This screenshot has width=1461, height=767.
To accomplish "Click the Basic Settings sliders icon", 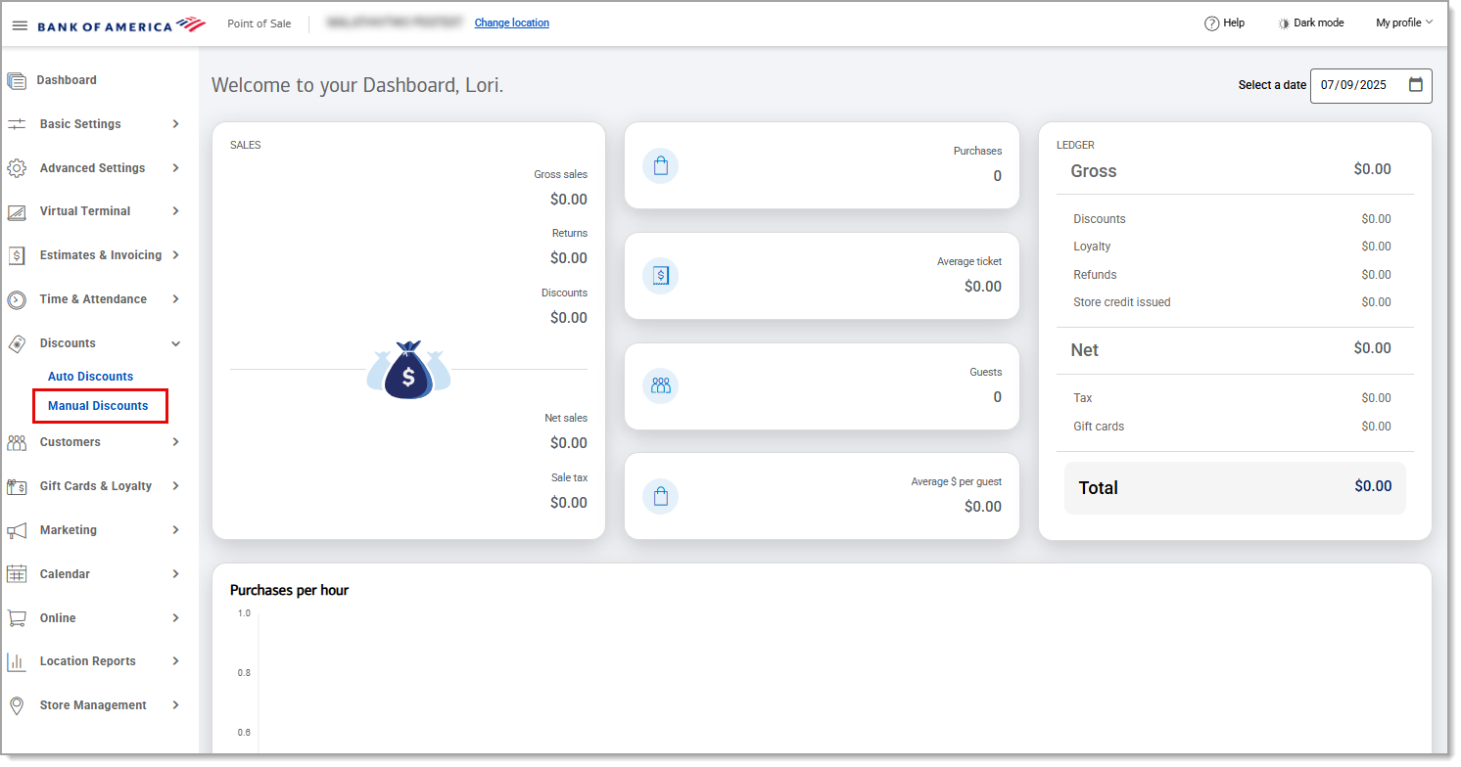I will coord(17,124).
